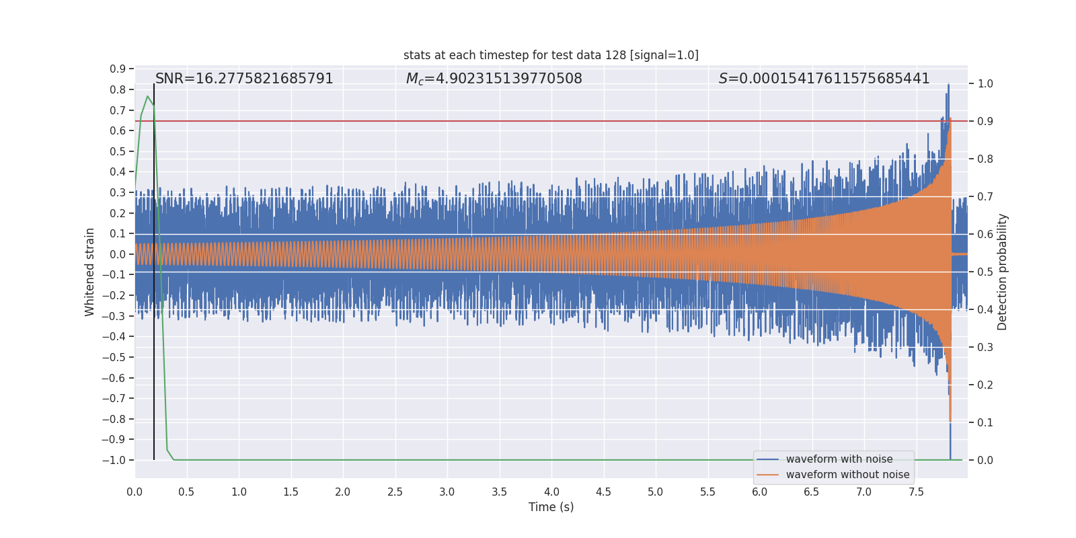Click the 0.3 tick on the Whitened strain axis

click(x=118, y=193)
